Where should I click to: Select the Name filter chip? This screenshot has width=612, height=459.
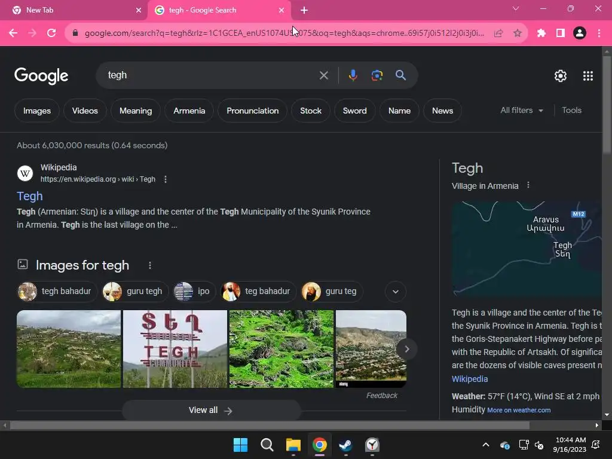(x=399, y=111)
